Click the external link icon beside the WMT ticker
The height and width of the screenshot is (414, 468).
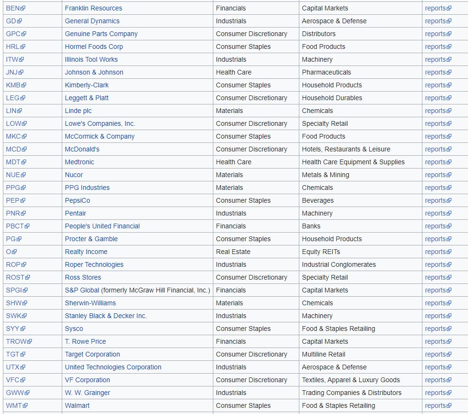(x=25, y=406)
